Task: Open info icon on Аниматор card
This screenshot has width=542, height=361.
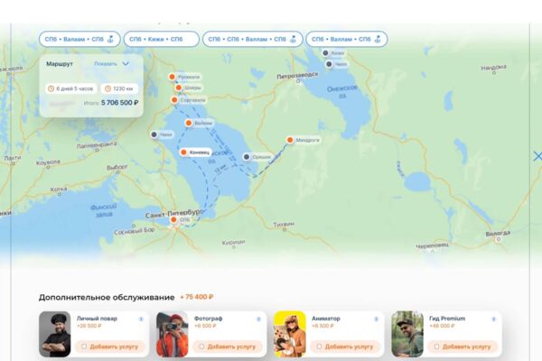Action: pos(376,319)
